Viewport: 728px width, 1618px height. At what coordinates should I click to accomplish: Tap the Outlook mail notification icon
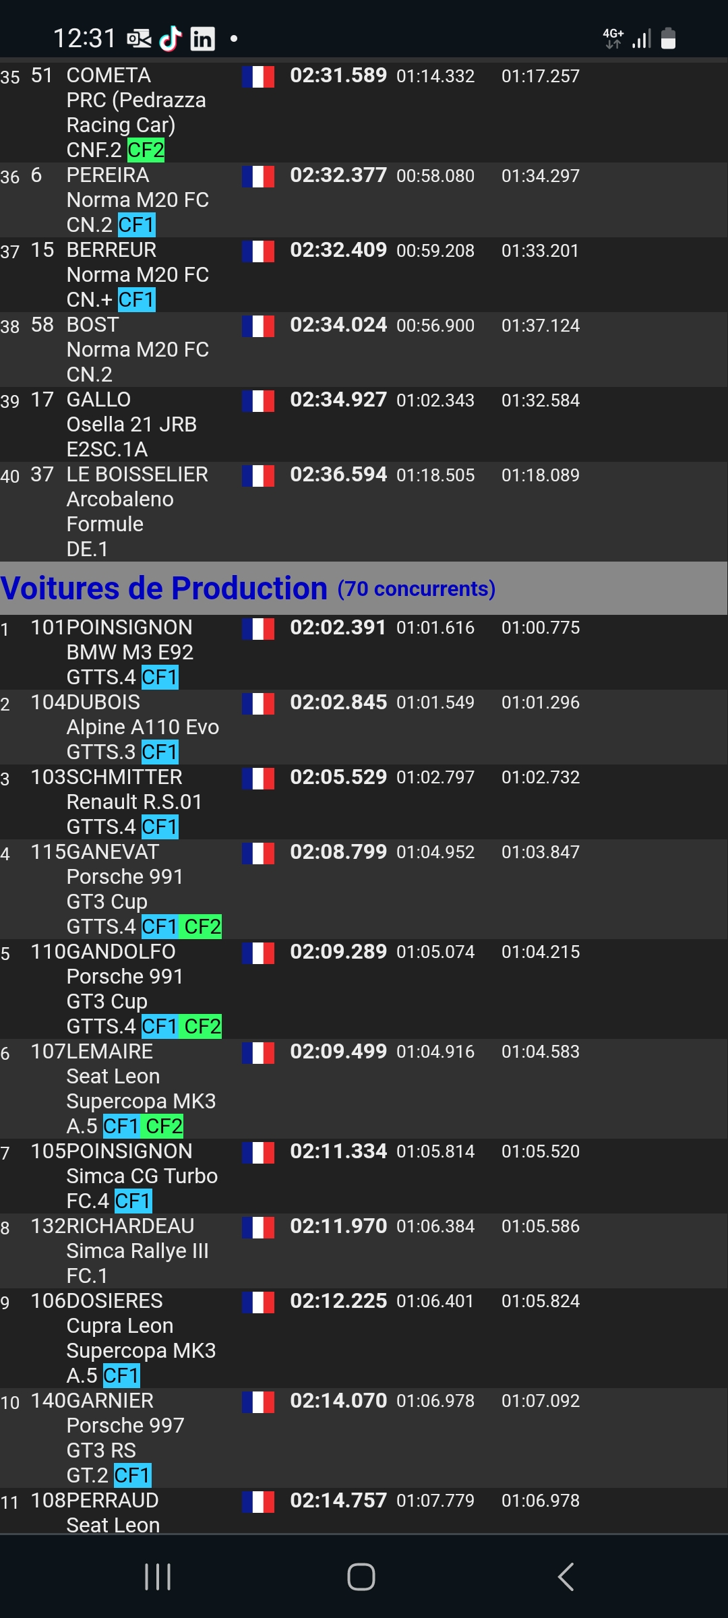tap(140, 39)
